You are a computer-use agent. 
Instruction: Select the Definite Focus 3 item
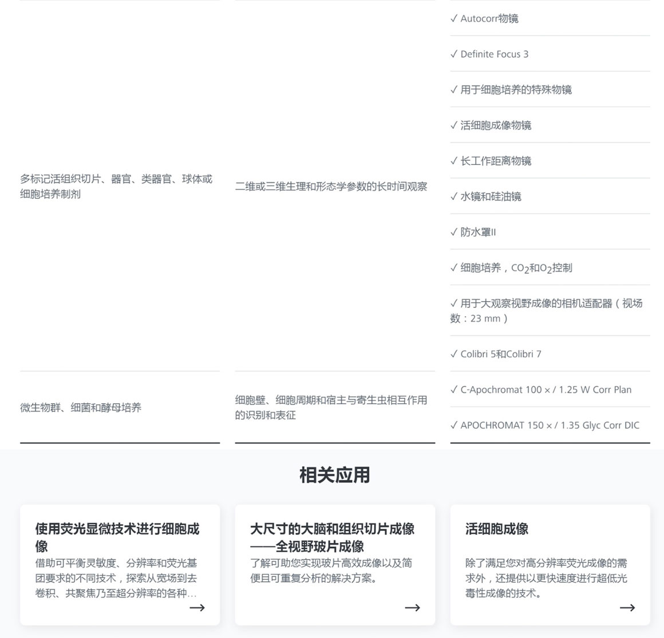click(494, 54)
